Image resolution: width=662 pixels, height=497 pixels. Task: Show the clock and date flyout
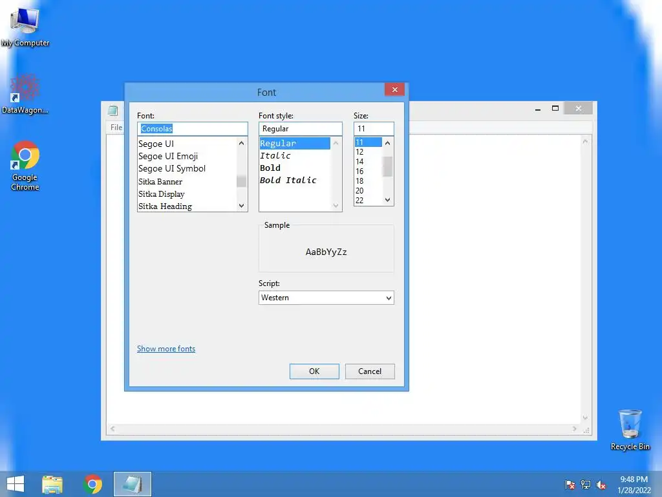pos(634,484)
